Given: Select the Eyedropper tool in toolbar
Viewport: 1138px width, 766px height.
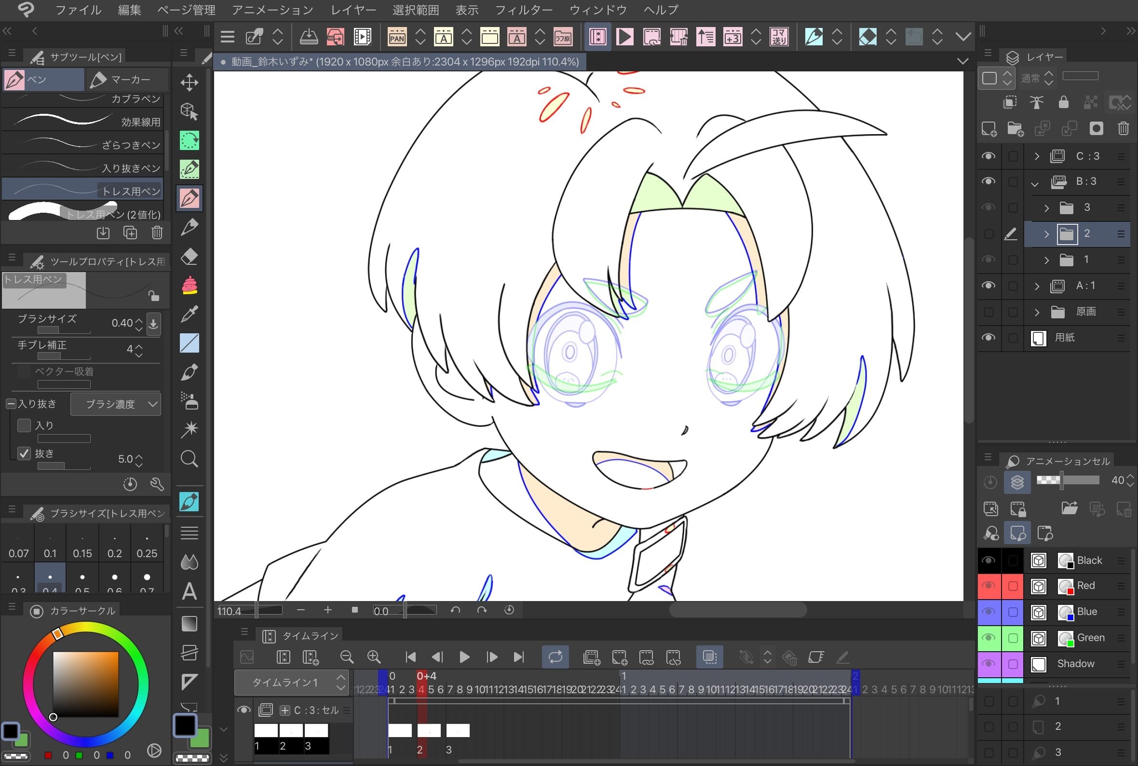Looking at the screenshot, I should click(190, 314).
